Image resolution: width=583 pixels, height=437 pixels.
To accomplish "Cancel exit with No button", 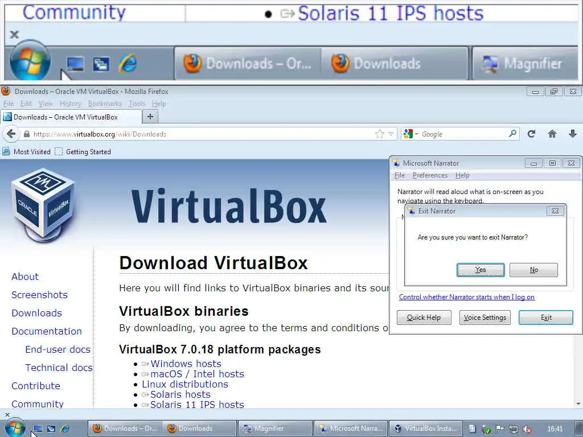I will [533, 270].
